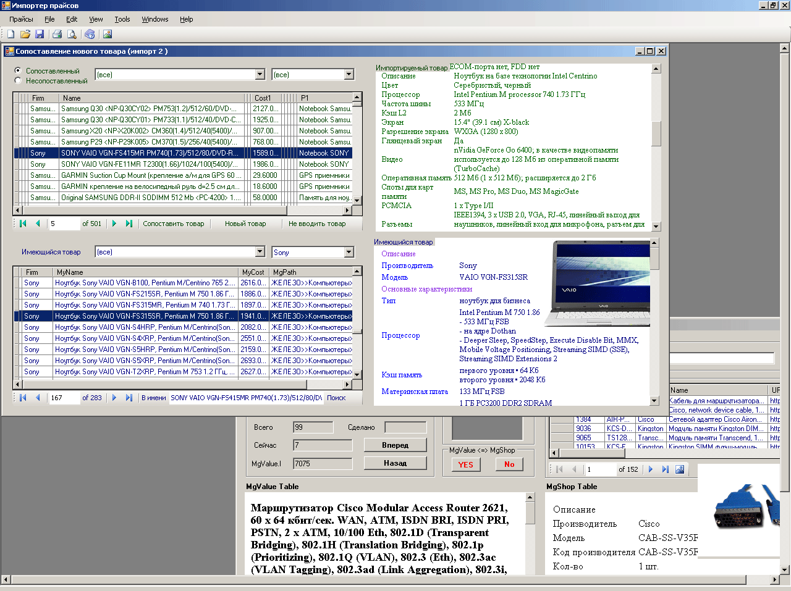Click the Save floppy disk icon
The image size is (791, 591).
(x=40, y=35)
